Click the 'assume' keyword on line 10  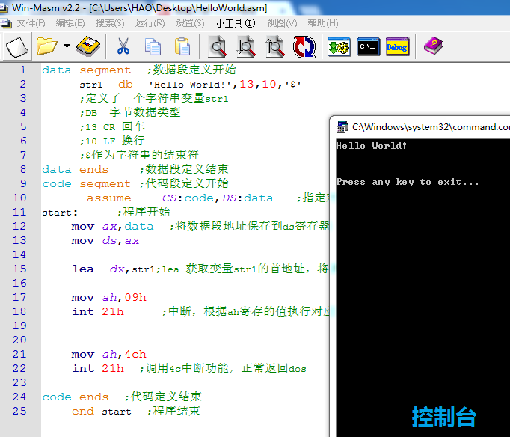coord(109,198)
